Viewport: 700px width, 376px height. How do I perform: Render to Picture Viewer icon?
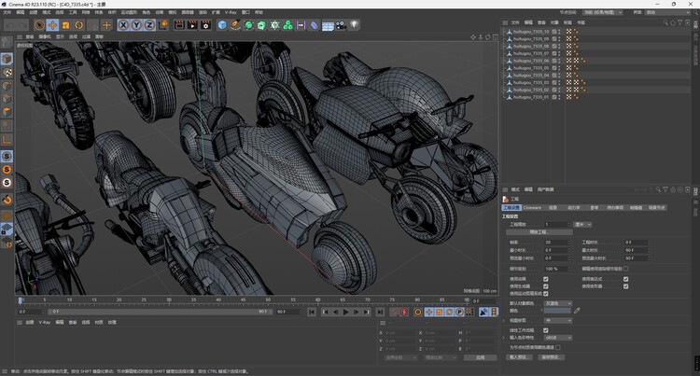click(x=192, y=25)
